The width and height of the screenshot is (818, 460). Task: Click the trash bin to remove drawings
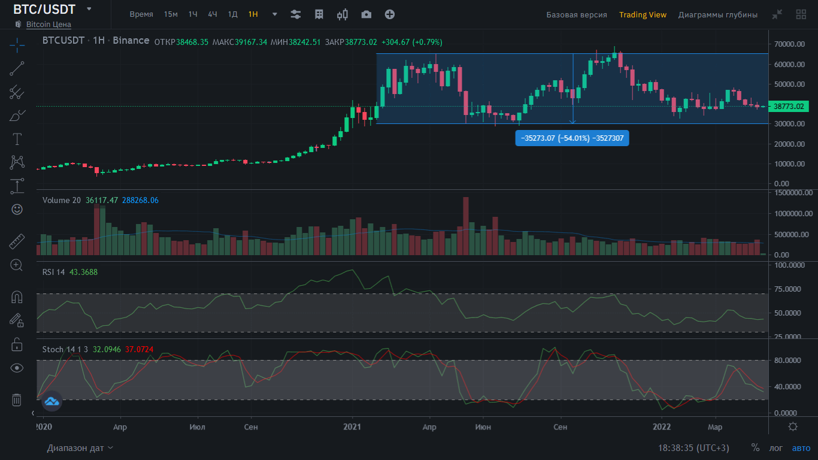17,400
